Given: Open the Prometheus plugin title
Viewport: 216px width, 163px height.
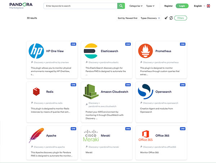Looking at the screenshot, I should click(x=163, y=51).
